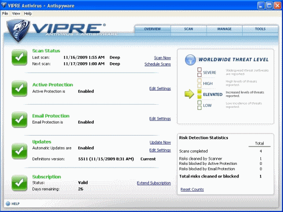The image size is (283, 212).
Task: Click Total risks cleaned or blocked row
Action: click(x=221, y=176)
